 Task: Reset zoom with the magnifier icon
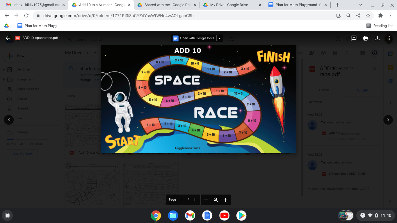click(216, 200)
